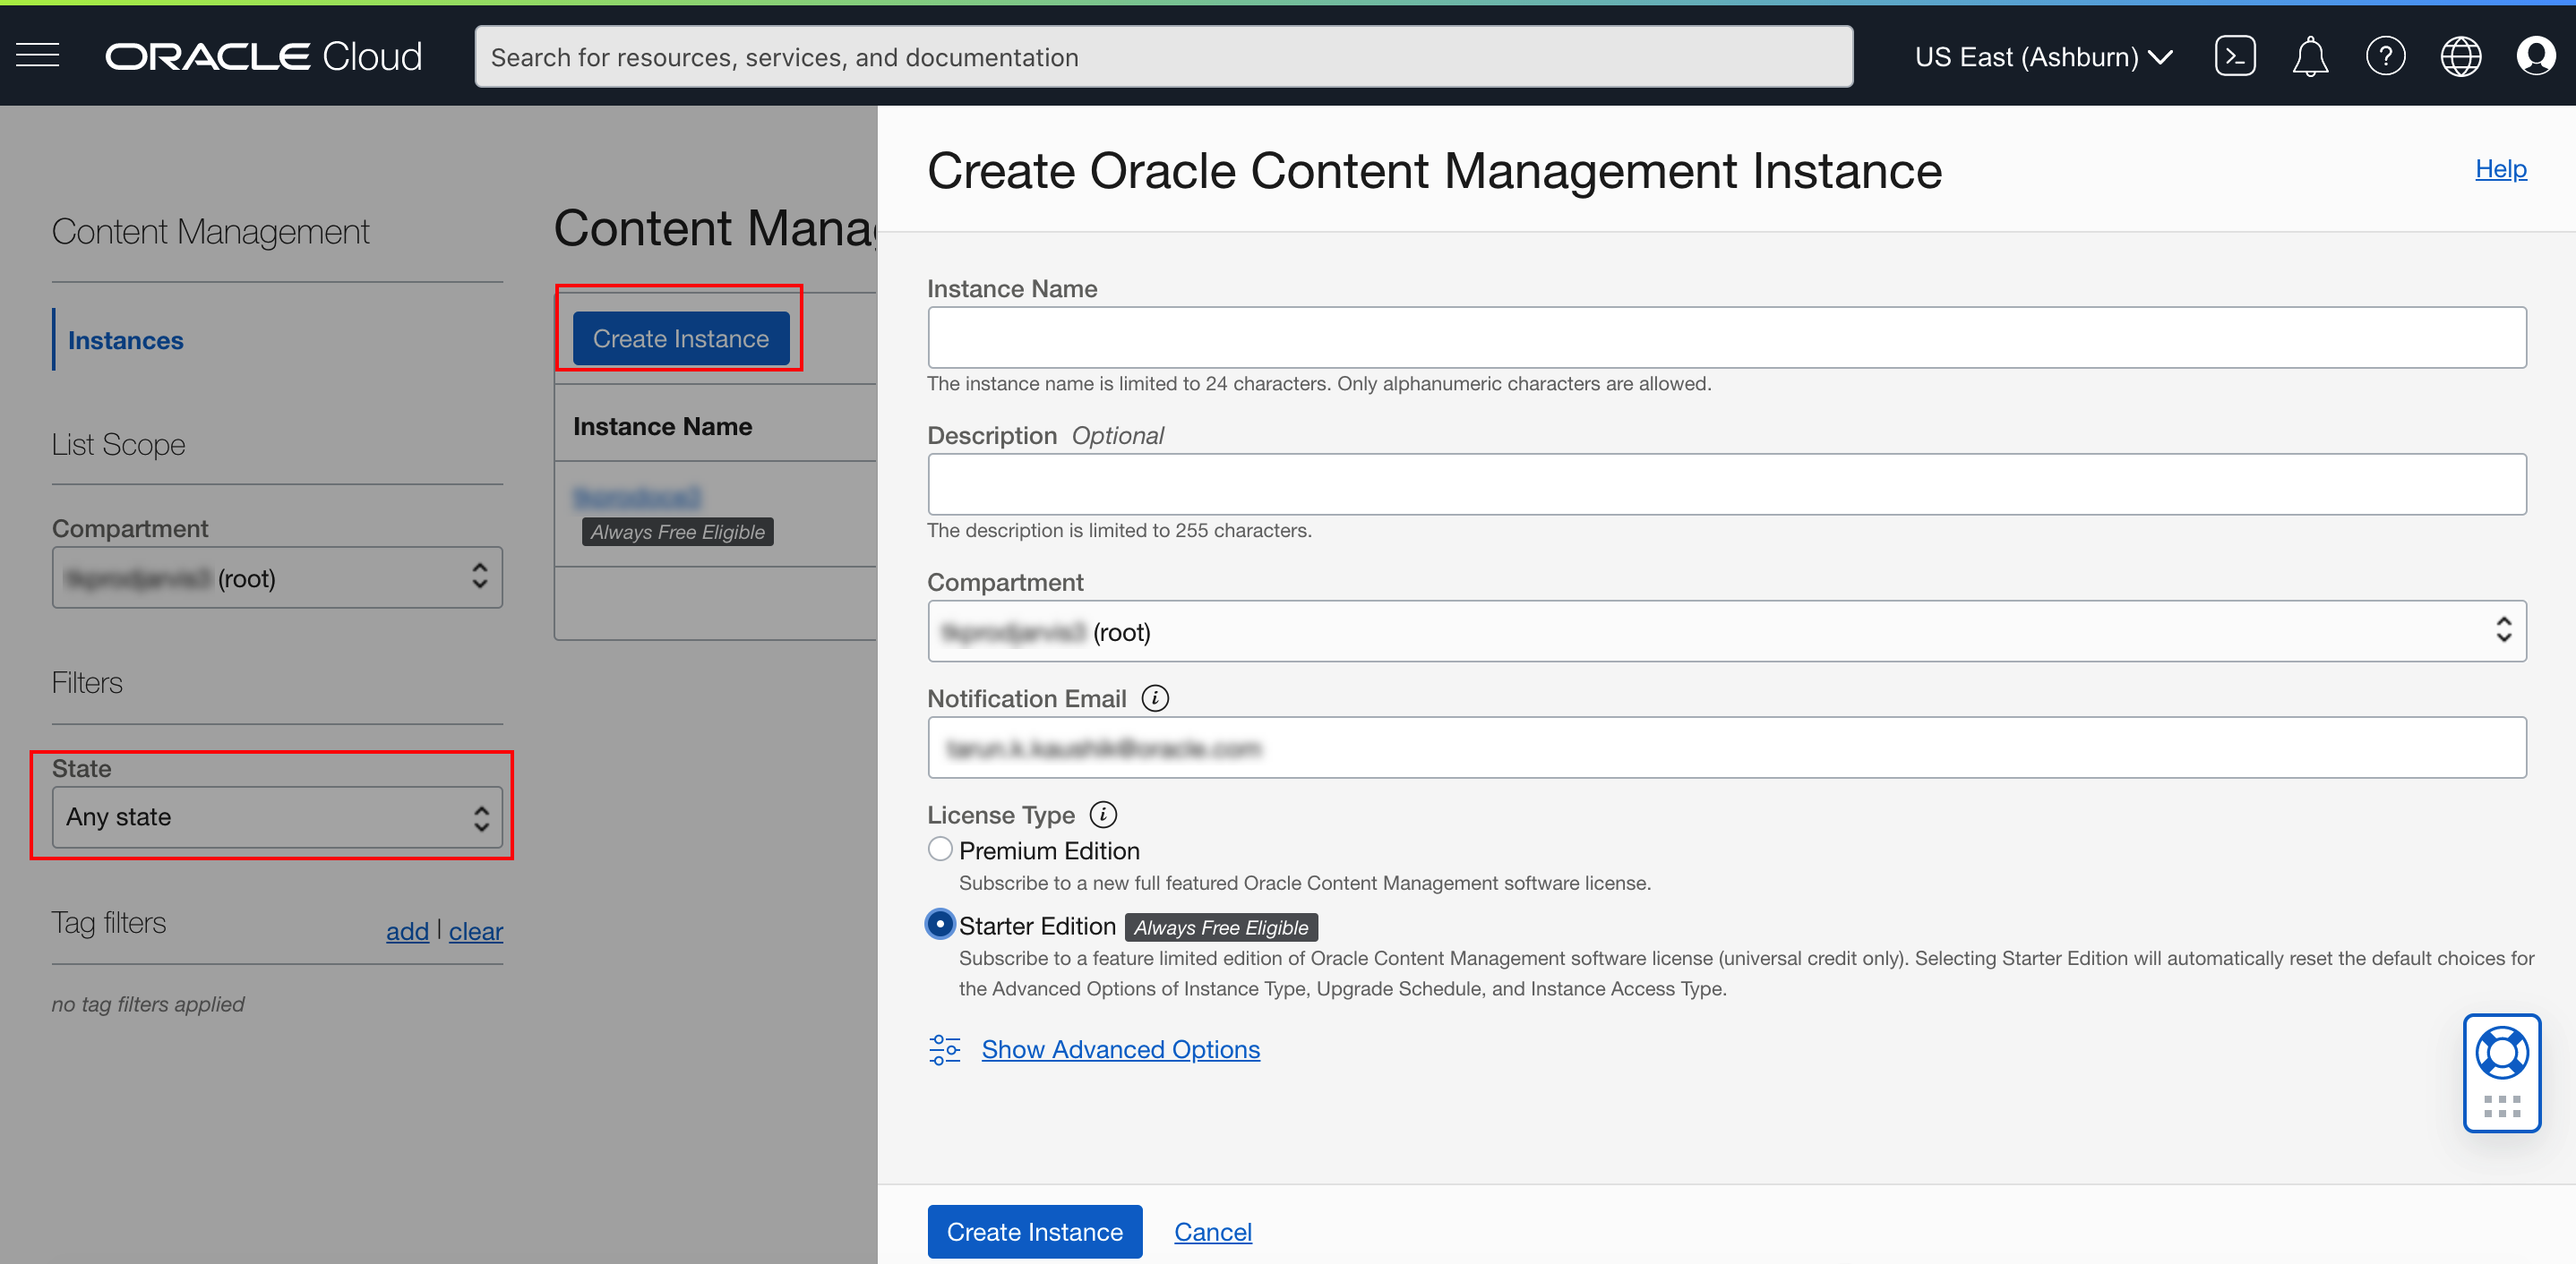
Task: Open the State filter dropdown
Action: [277, 817]
